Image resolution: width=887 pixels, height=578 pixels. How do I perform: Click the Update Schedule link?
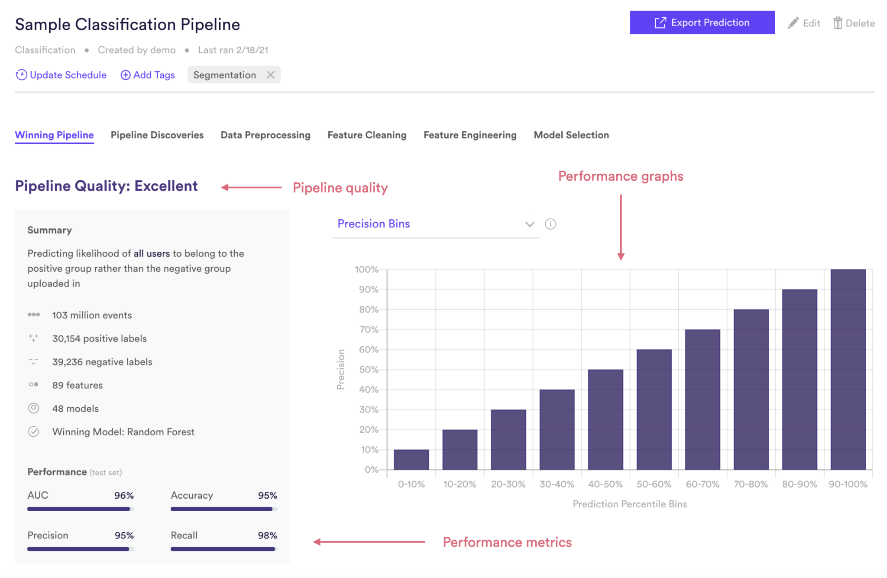(x=68, y=75)
